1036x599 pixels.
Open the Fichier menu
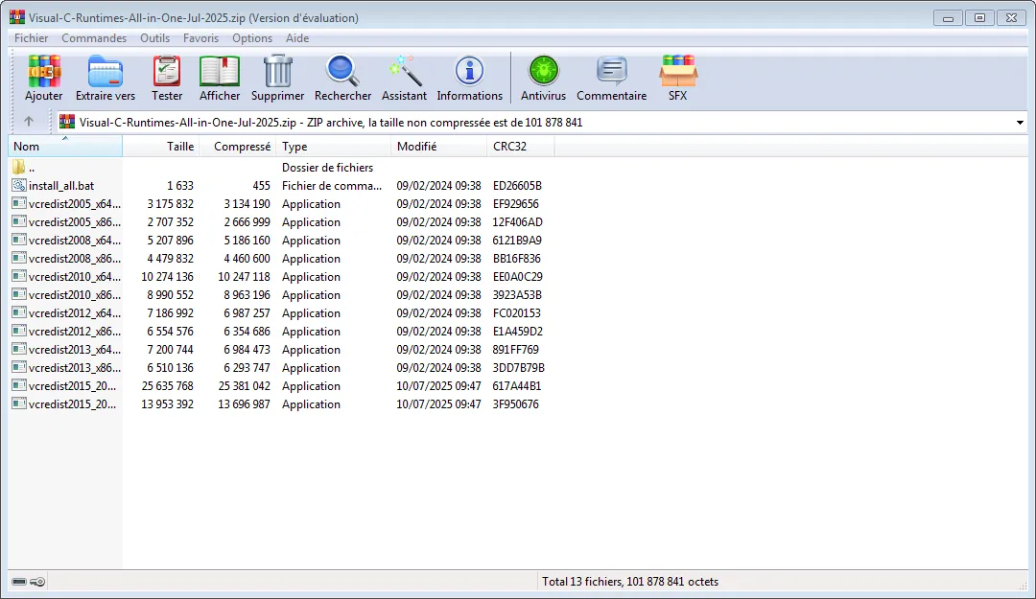[x=31, y=38]
